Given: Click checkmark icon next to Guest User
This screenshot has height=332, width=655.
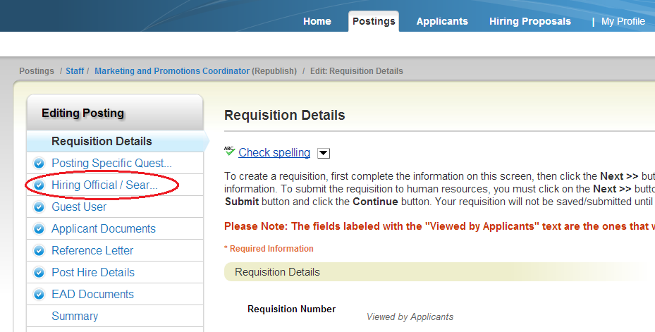Looking at the screenshot, I should tap(39, 207).
